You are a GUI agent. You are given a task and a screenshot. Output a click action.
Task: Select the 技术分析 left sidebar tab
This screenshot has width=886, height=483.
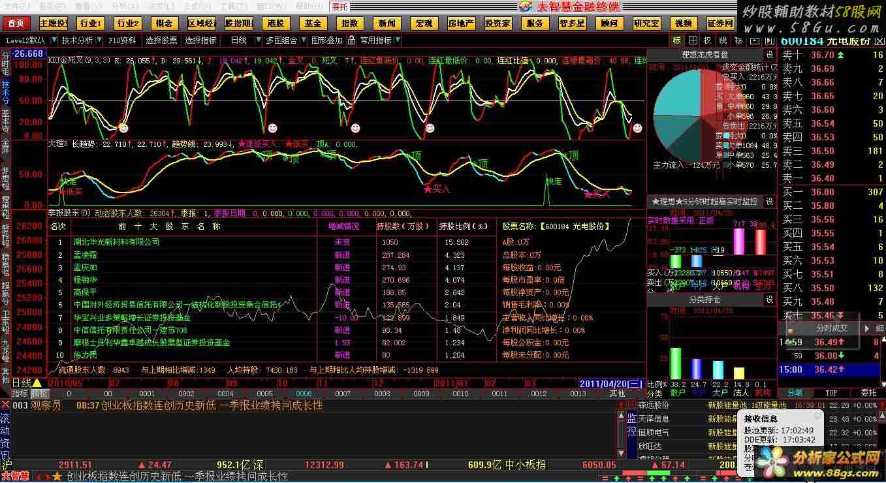pos(5,92)
